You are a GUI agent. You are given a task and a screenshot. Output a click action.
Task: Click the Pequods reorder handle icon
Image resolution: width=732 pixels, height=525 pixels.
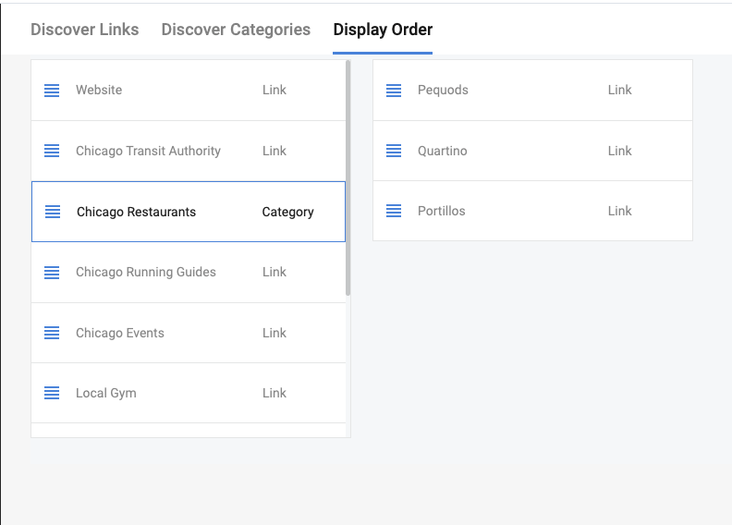(x=394, y=91)
